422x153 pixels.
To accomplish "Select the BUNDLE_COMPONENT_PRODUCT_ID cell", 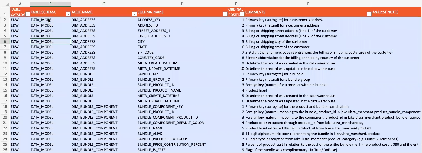I will pos(182,117).
